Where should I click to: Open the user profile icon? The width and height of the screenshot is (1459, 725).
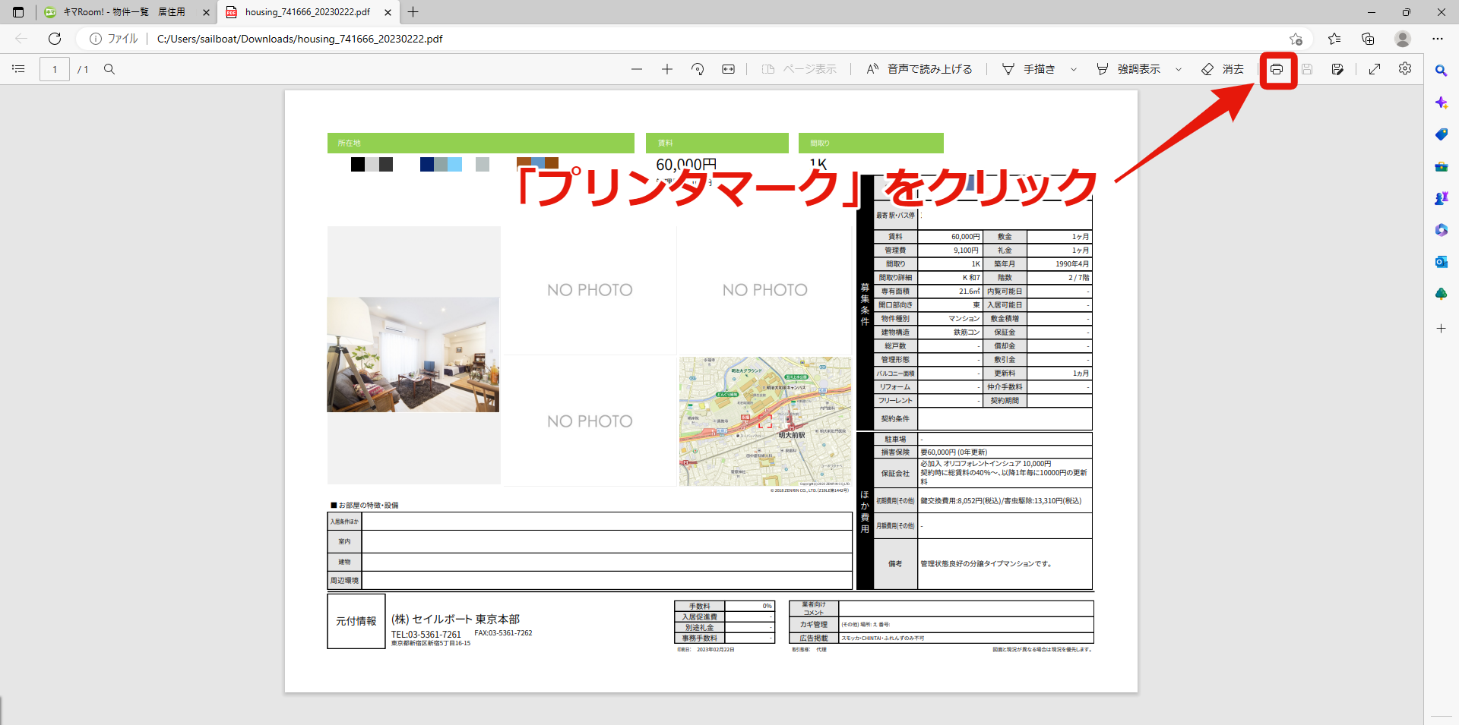coord(1403,39)
